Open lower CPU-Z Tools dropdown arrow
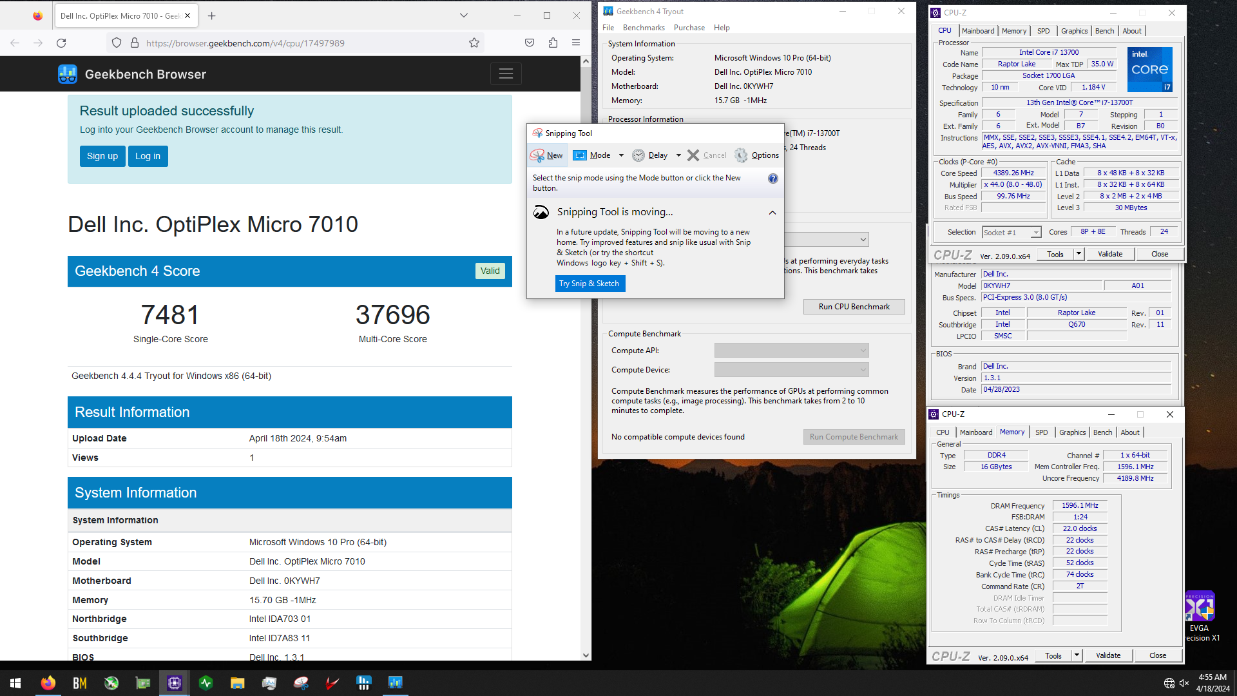1237x696 pixels. 1077,655
